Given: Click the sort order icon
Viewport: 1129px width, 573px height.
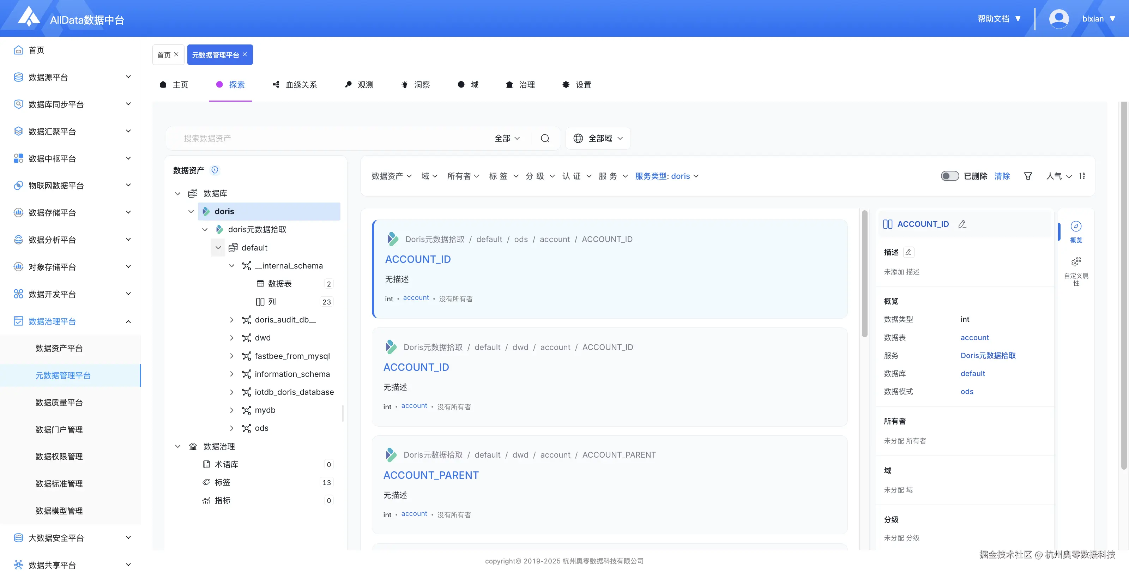Looking at the screenshot, I should coord(1082,176).
